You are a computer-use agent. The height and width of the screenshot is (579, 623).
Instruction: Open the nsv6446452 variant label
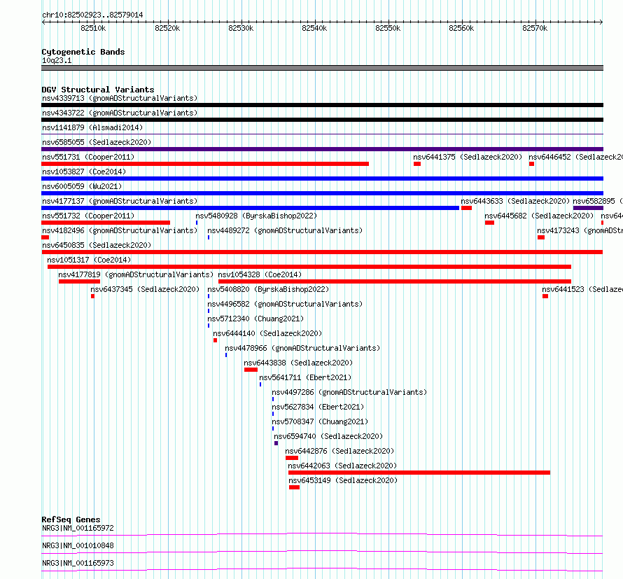[575, 157]
